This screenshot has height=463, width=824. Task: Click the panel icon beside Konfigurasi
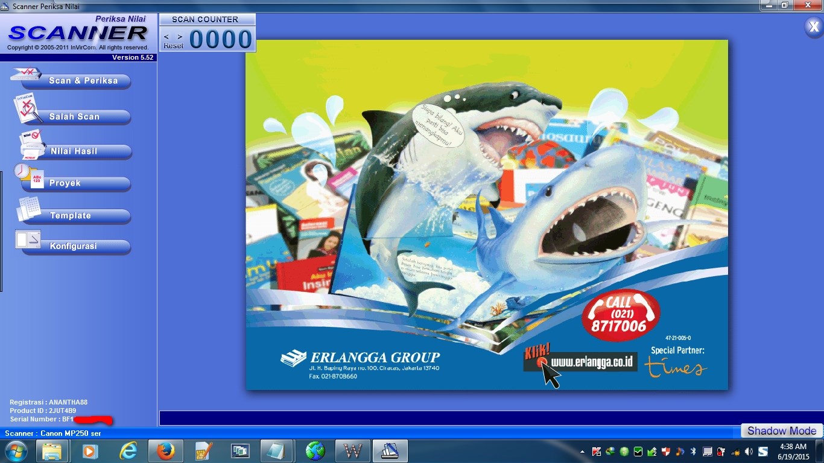click(x=28, y=239)
